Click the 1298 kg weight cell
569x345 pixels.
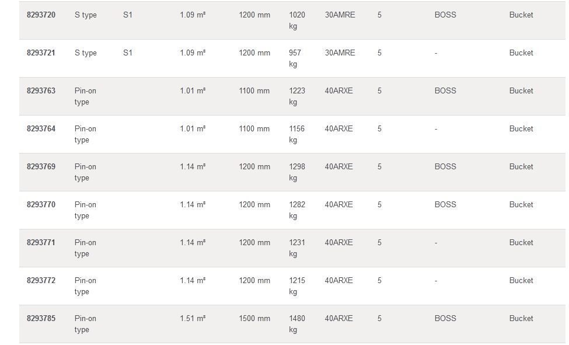(x=297, y=172)
